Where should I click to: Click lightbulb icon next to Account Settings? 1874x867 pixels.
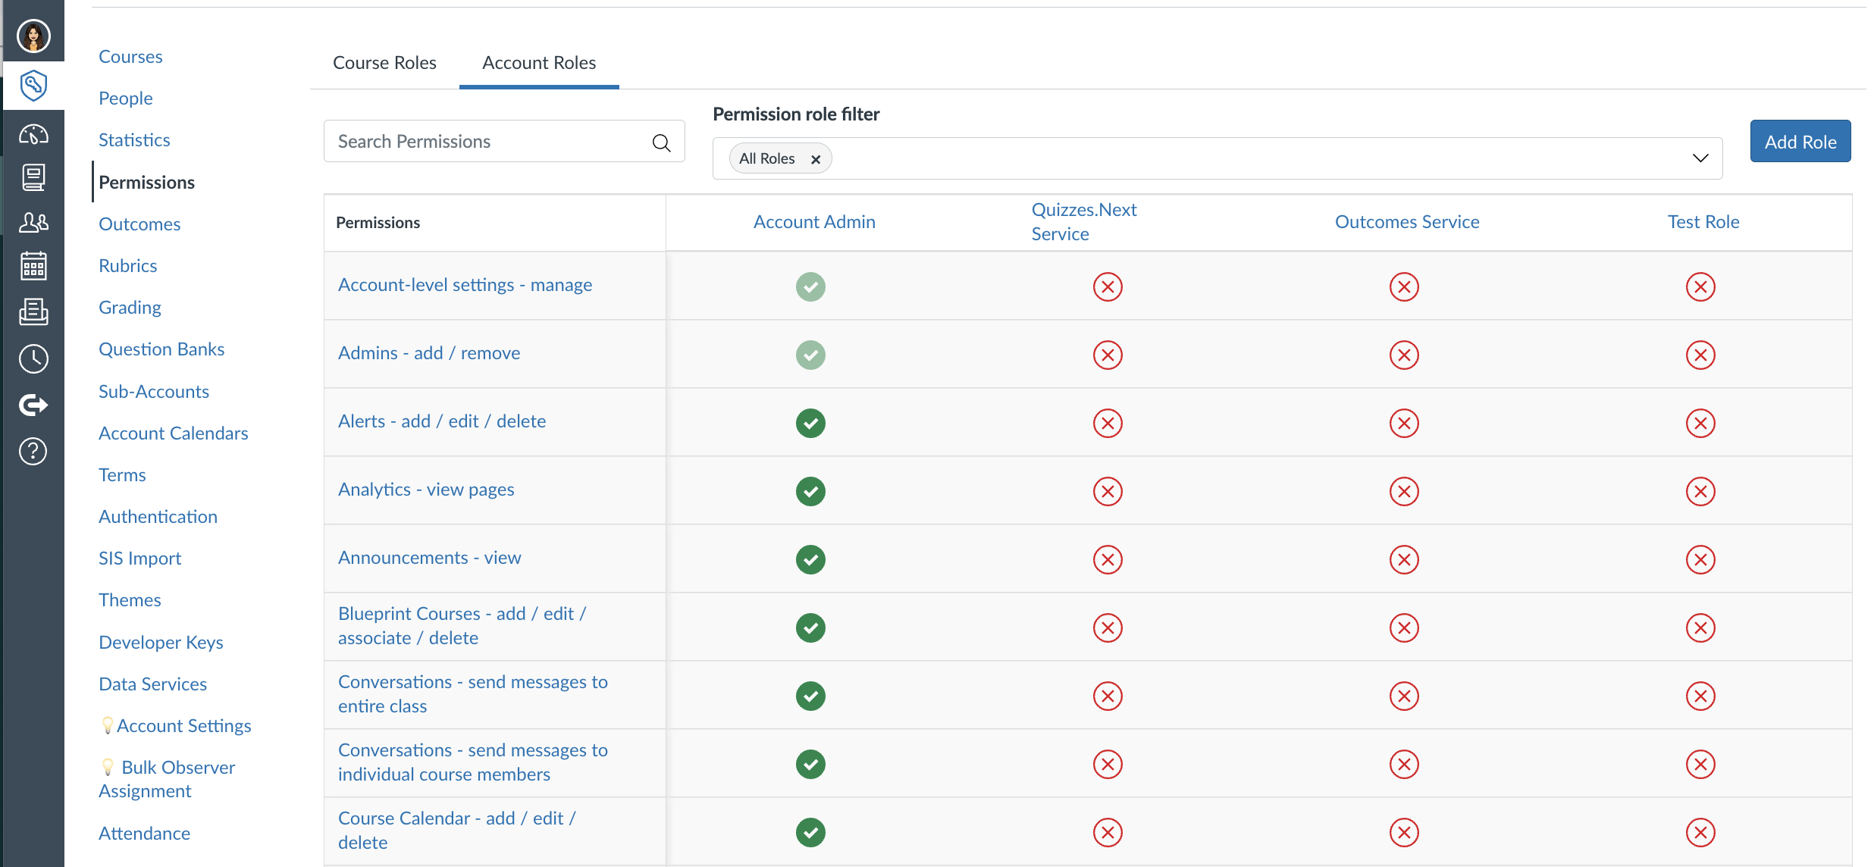point(107,725)
